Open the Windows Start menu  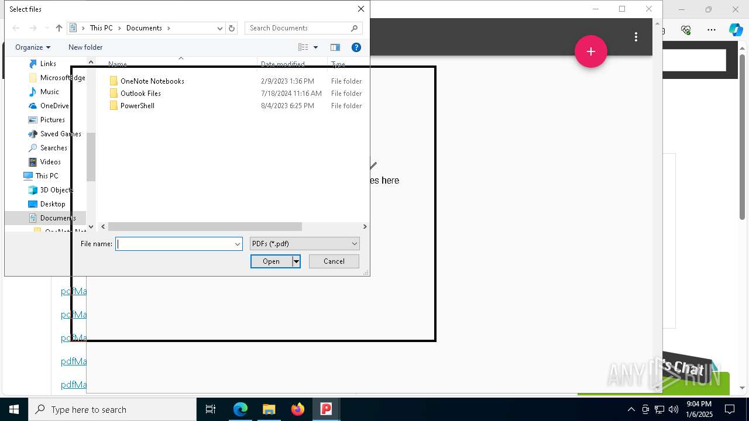(x=14, y=409)
